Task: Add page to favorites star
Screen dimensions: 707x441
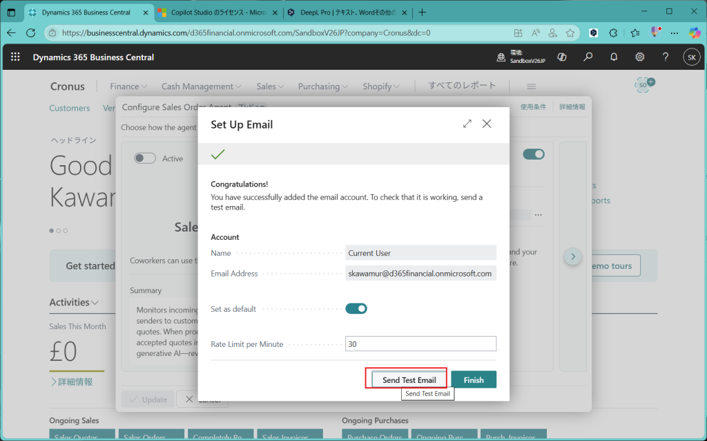Action: pyautogui.click(x=570, y=33)
